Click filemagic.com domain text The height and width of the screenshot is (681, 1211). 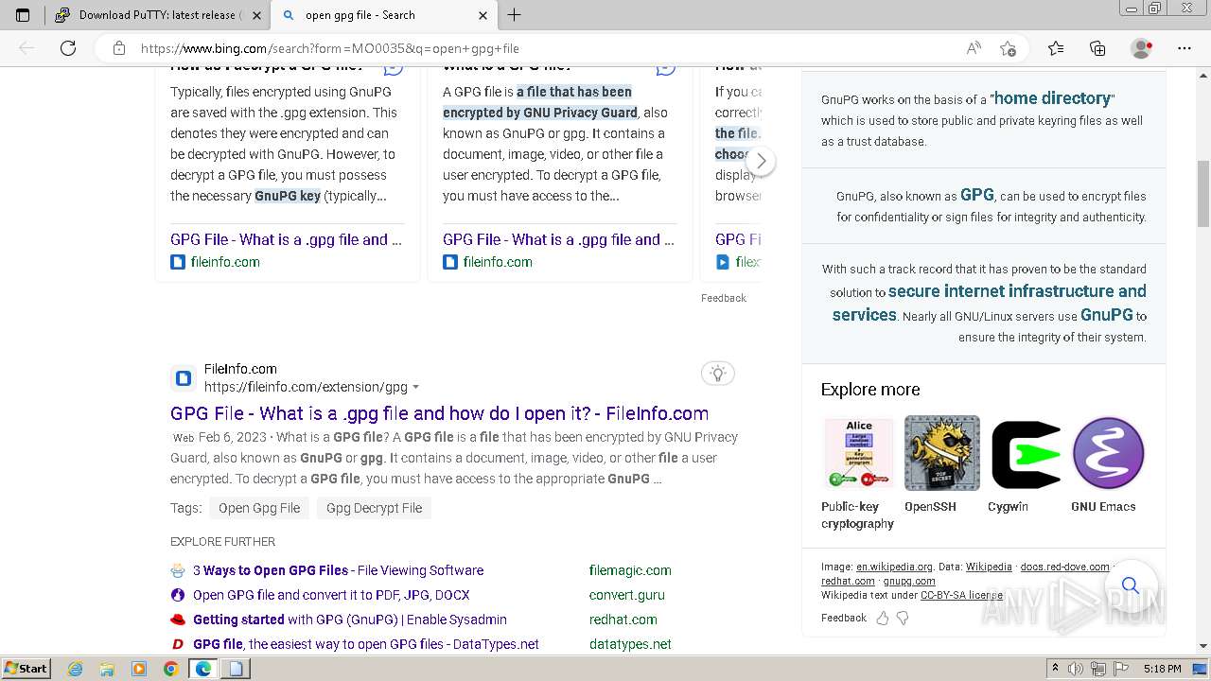click(x=630, y=570)
